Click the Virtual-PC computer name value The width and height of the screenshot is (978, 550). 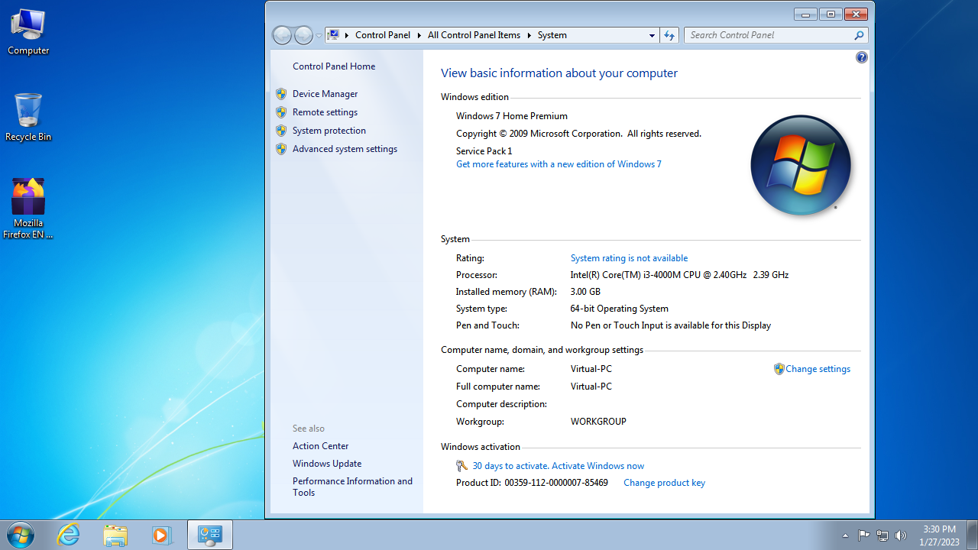point(591,369)
